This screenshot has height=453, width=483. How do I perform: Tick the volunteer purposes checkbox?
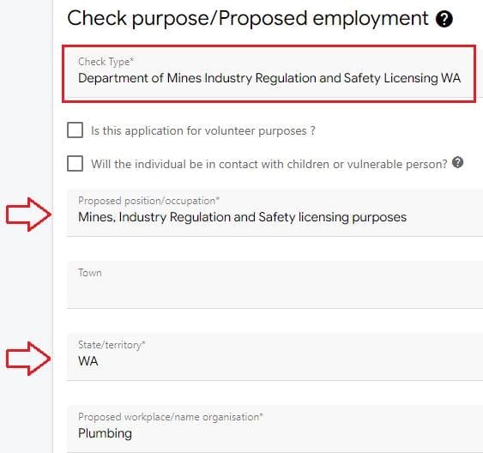(x=75, y=130)
